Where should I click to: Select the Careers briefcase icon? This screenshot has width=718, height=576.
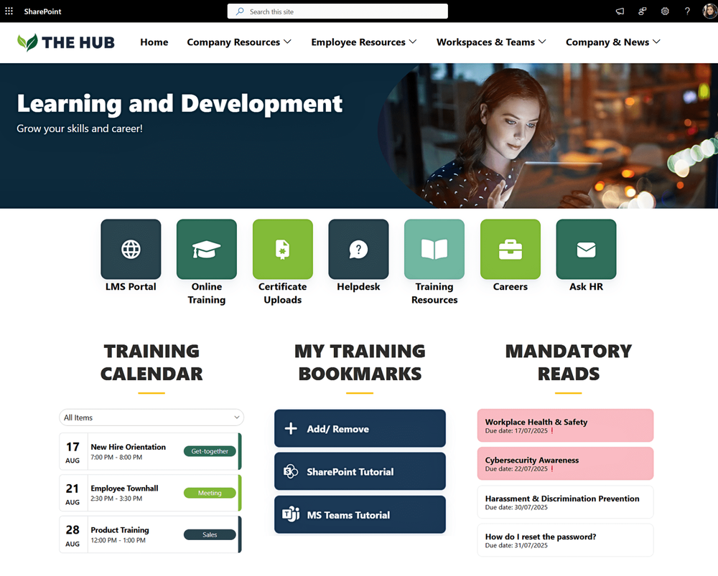click(510, 248)
